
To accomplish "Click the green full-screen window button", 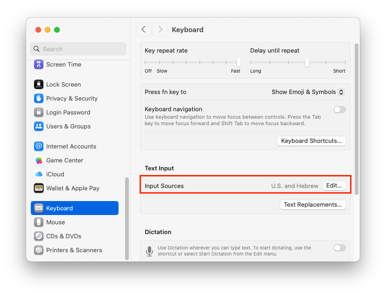I will pos(57,30).
